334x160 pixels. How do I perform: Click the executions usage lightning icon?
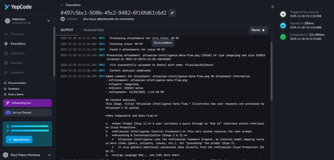[8, 126]
